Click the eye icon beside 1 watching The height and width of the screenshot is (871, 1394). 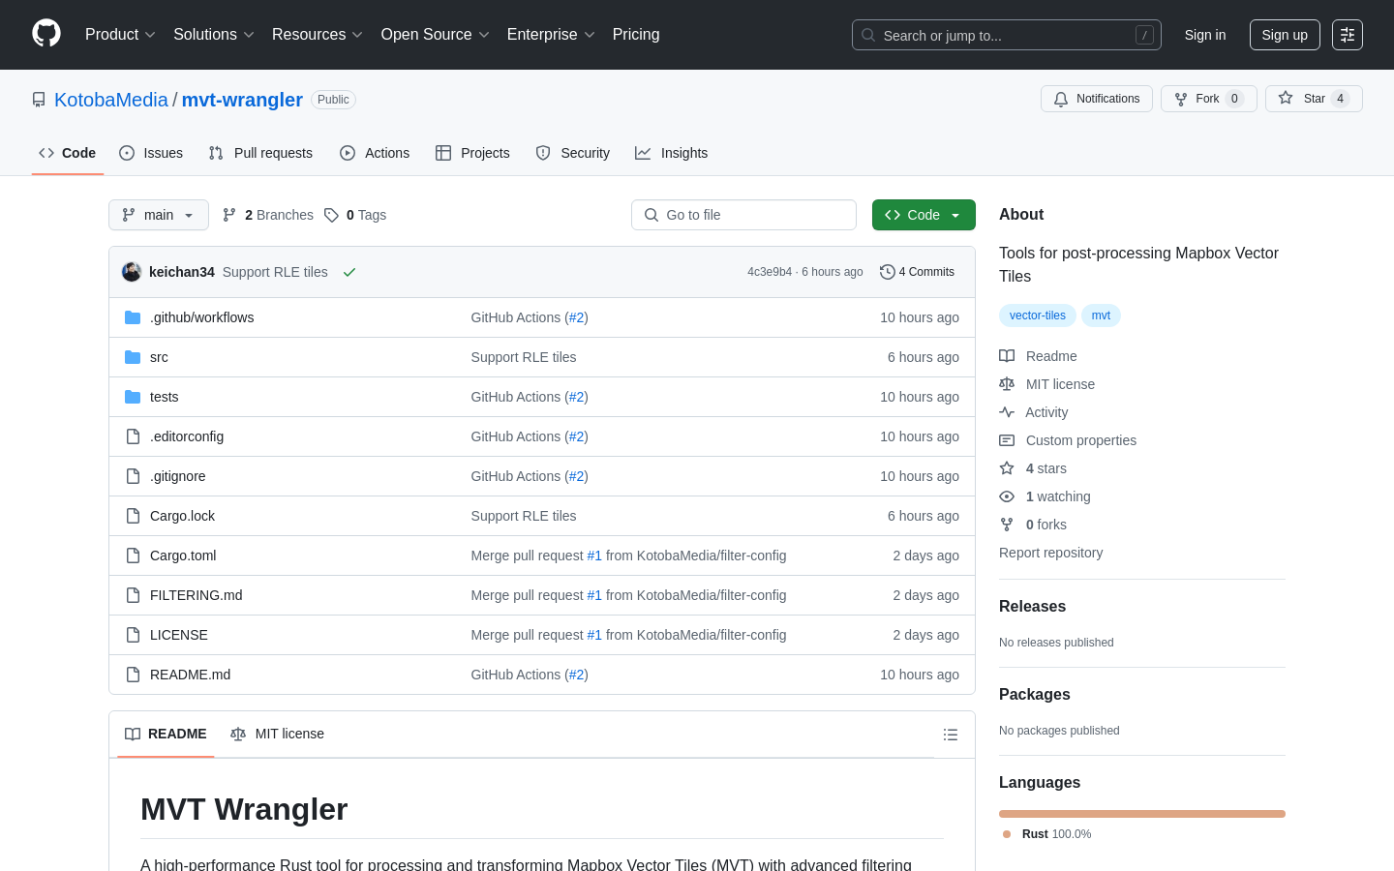pyautogui.click(x=1007, y=496)
